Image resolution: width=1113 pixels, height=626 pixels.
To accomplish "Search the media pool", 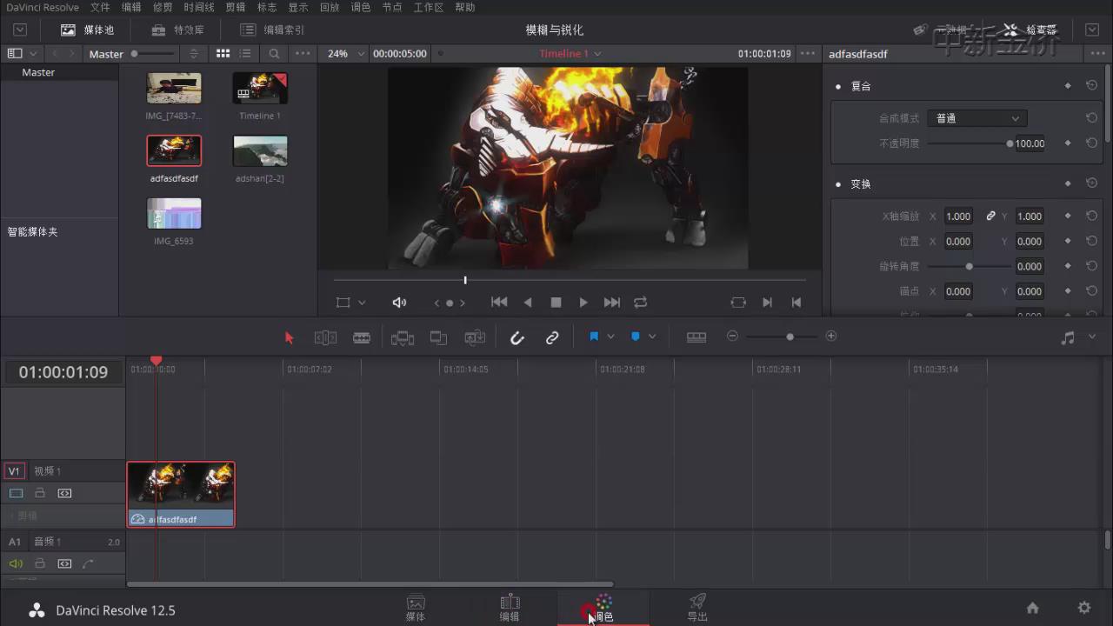I will click(274, 54).
